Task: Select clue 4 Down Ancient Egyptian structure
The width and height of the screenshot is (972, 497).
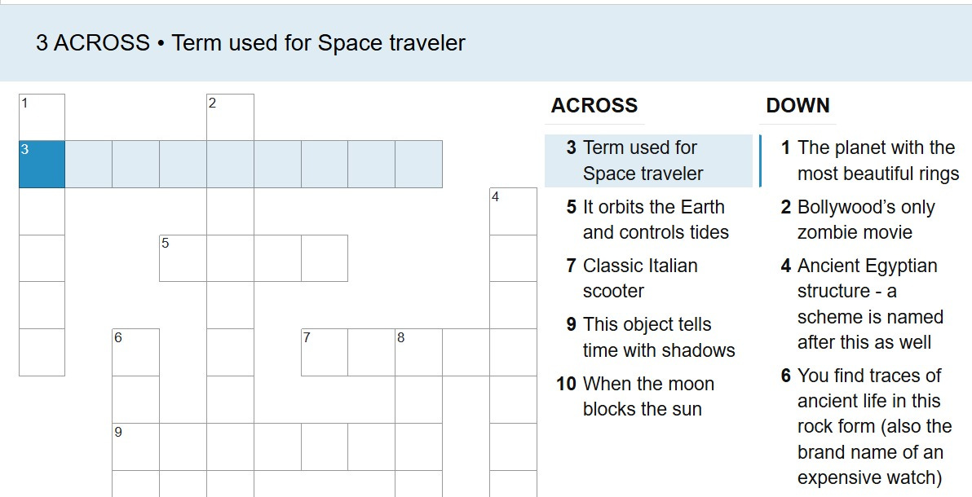Action: click(865, 304)
